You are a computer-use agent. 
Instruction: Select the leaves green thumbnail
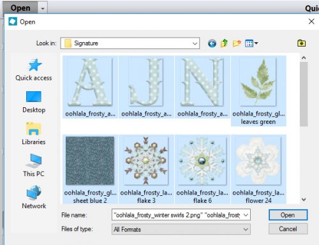[x=258, y=91]
